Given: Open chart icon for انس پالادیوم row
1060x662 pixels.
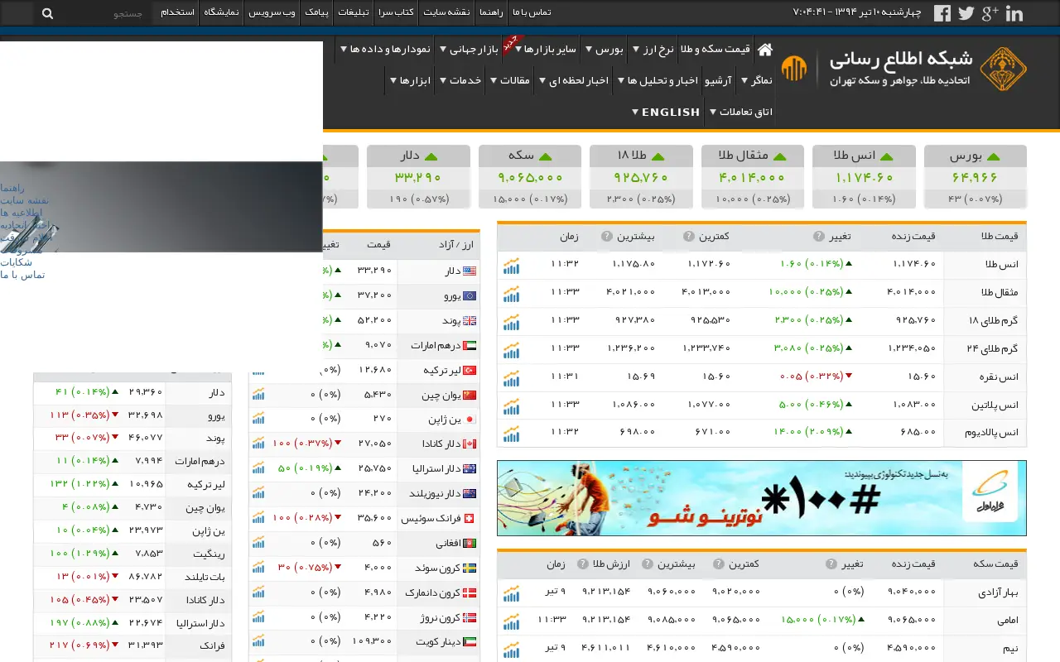Looking at the screenshot, I should pyautogui.click(x=512, y=434).
